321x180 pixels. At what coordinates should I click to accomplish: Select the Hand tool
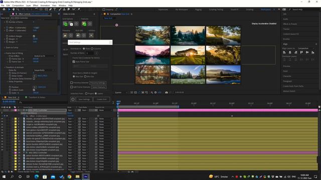[14, 9]
